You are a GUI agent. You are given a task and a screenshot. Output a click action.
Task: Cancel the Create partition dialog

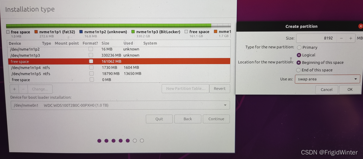click(x=326, y=89)
